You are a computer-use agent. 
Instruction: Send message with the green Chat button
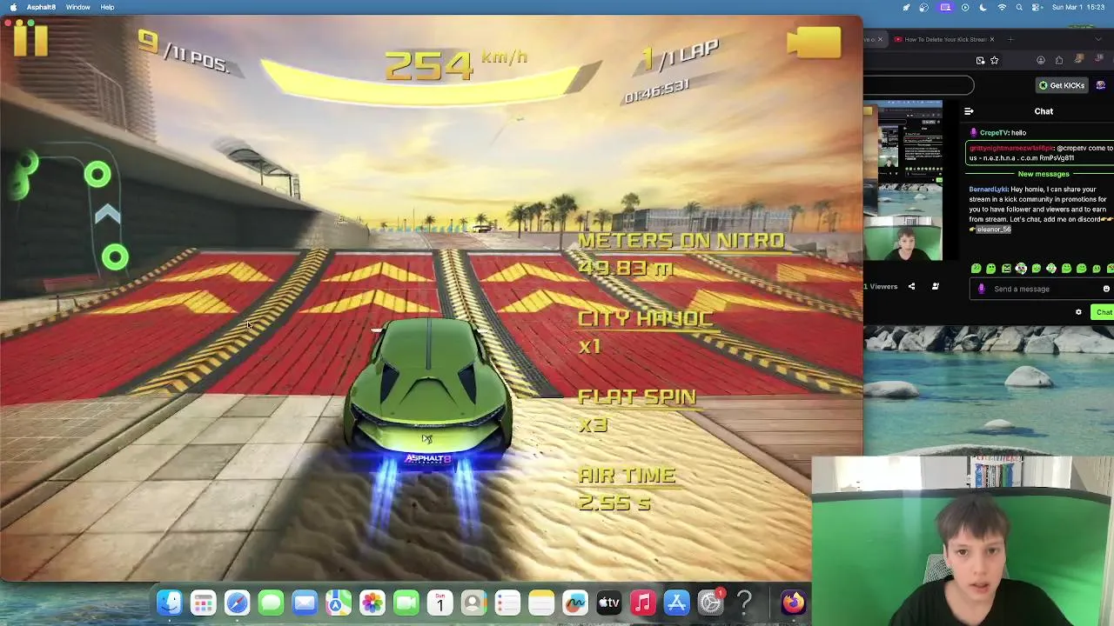pyautogui.click(x=1104, y=312)
